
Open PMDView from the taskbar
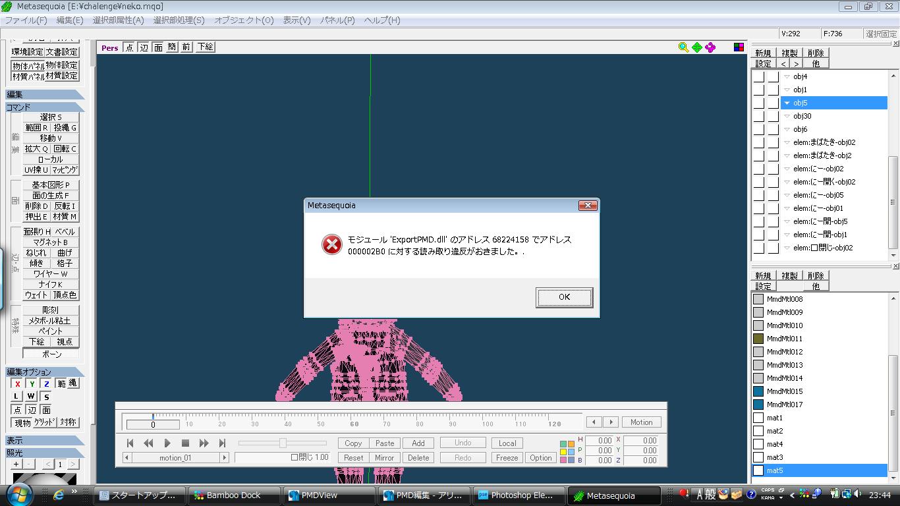[329, 495]
